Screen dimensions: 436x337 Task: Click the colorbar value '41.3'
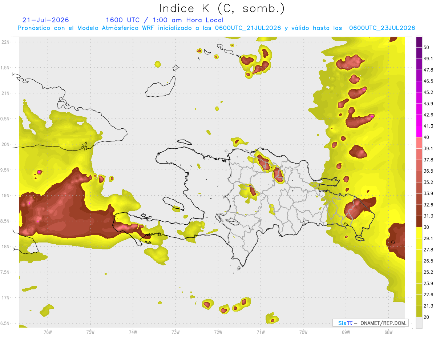(428, 126)
